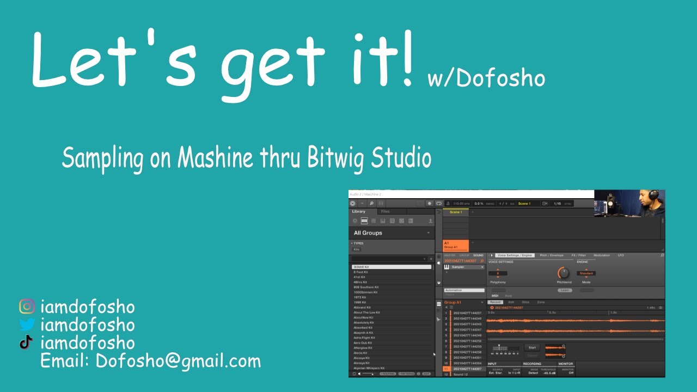This screenshot has height=392, width=697.
Task: Click the Native Instruments logo icon in Maschine header
Action: point(352,204)
